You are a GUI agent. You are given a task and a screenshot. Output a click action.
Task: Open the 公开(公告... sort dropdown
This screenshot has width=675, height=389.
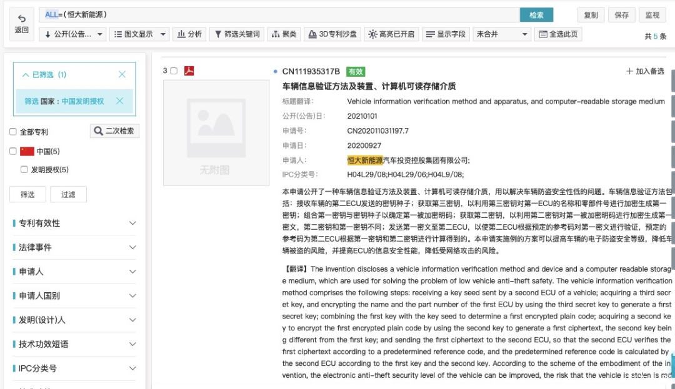[72, 34]
